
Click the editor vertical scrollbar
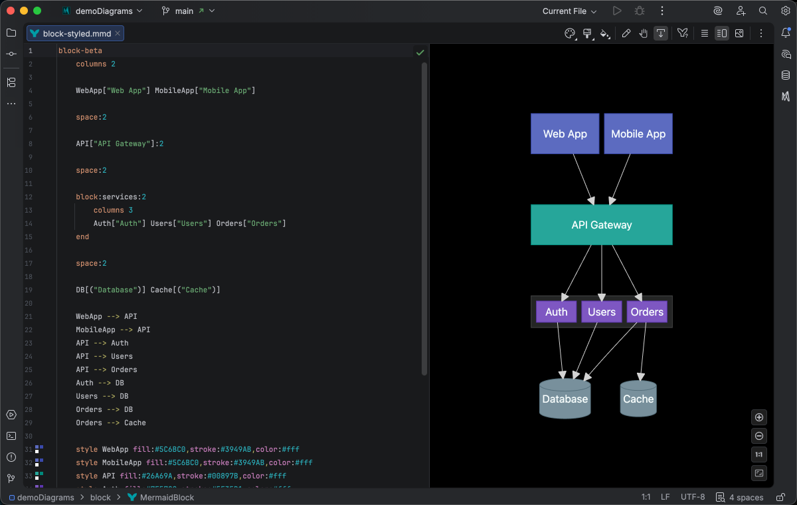point(425,219)
